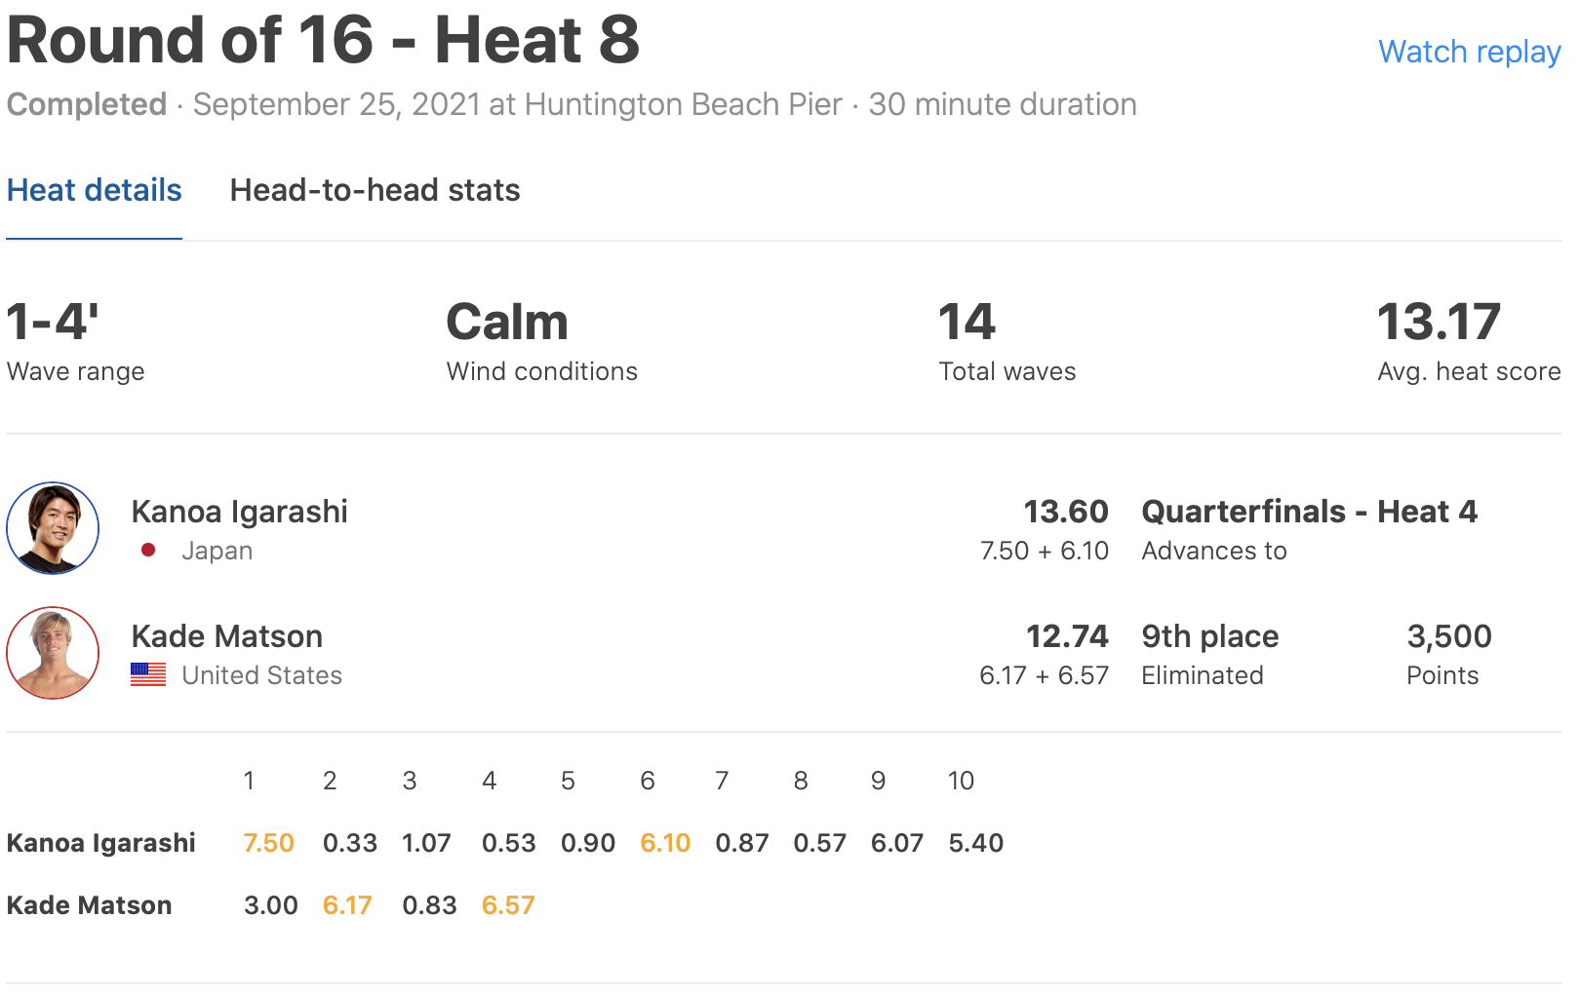This screenshot has height=994, width=1580.
Task: Click the United States flag icon
Action: 148,674
